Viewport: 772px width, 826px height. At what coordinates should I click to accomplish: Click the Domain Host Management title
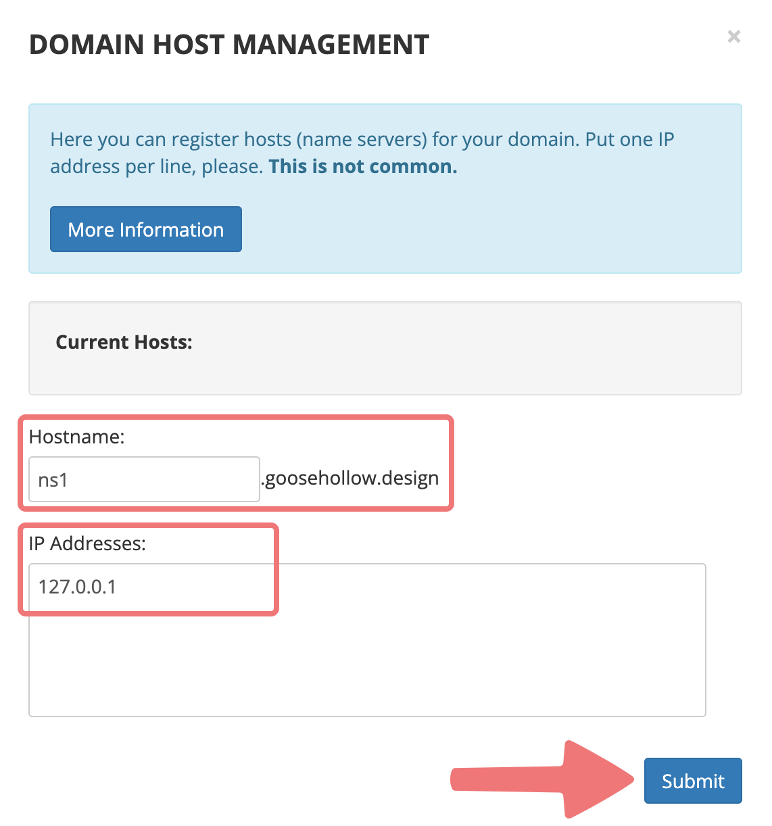(228, 45)
